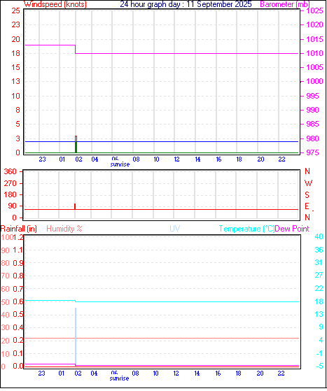Viewport: 327px width, 391px height.
Task: Click the 5 knots windspeed scale label
Action: pos(18,124)
